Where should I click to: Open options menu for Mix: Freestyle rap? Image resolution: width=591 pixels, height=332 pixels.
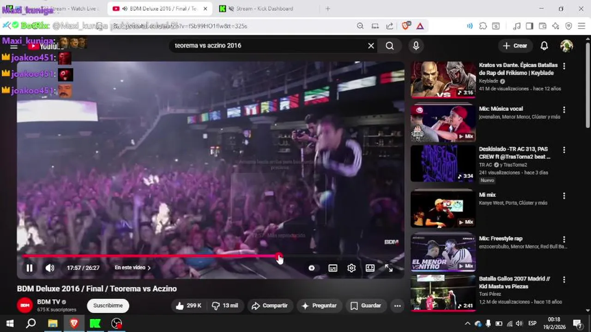pyautogui.click(x=564, y=239)
